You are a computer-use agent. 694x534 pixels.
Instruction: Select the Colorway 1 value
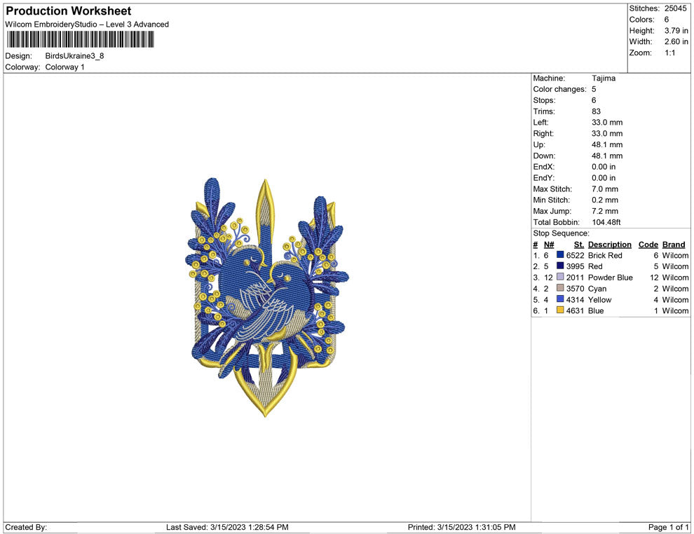pos(64,67)
